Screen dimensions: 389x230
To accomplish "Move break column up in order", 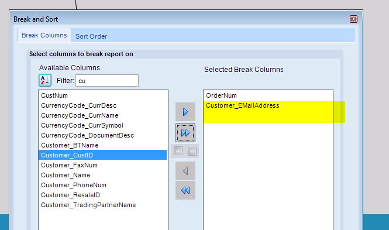I will pos(178,151).
